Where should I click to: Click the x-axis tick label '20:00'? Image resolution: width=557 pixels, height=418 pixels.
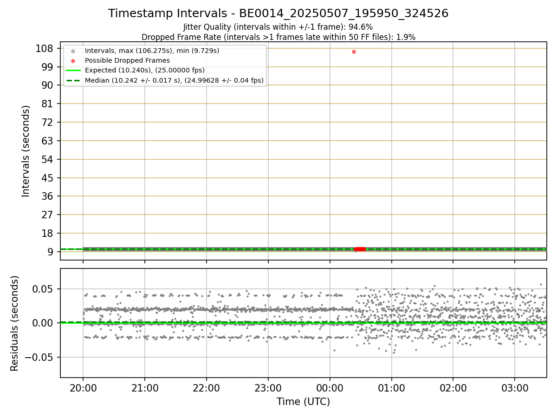pyautogui.click(x=83, y=388)
